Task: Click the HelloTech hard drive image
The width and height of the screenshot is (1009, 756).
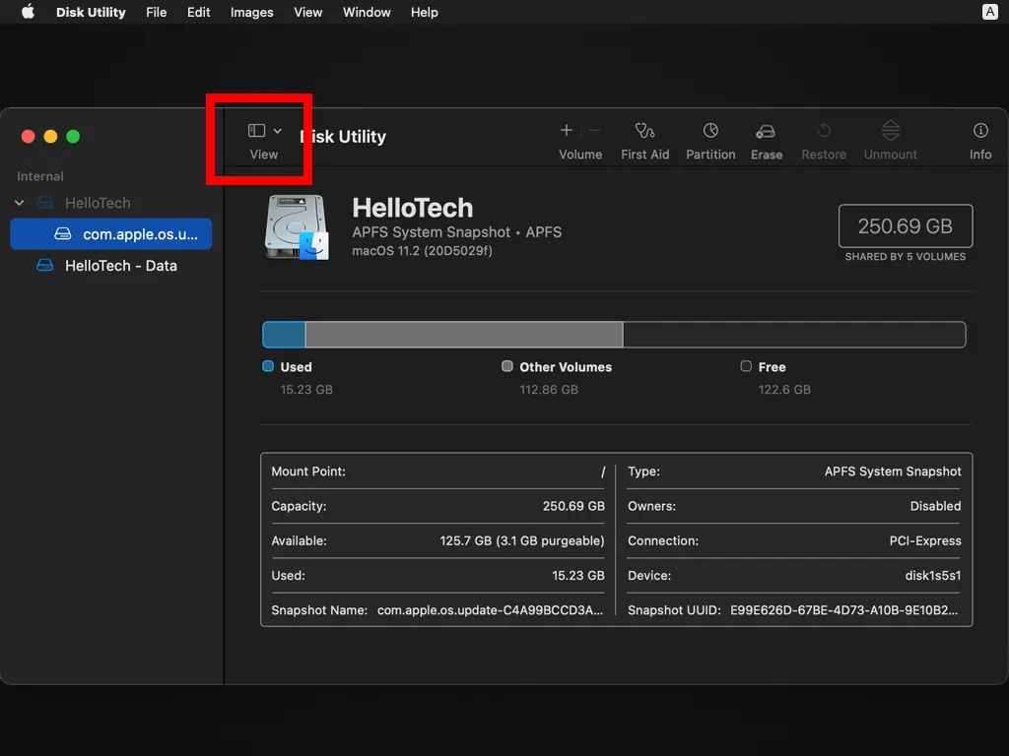Action: (297, 227)
